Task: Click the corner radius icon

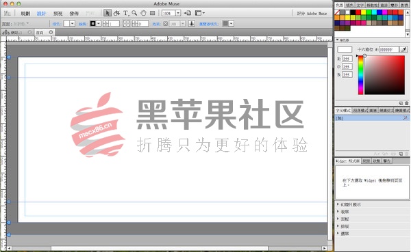Action: pos(126,23)
